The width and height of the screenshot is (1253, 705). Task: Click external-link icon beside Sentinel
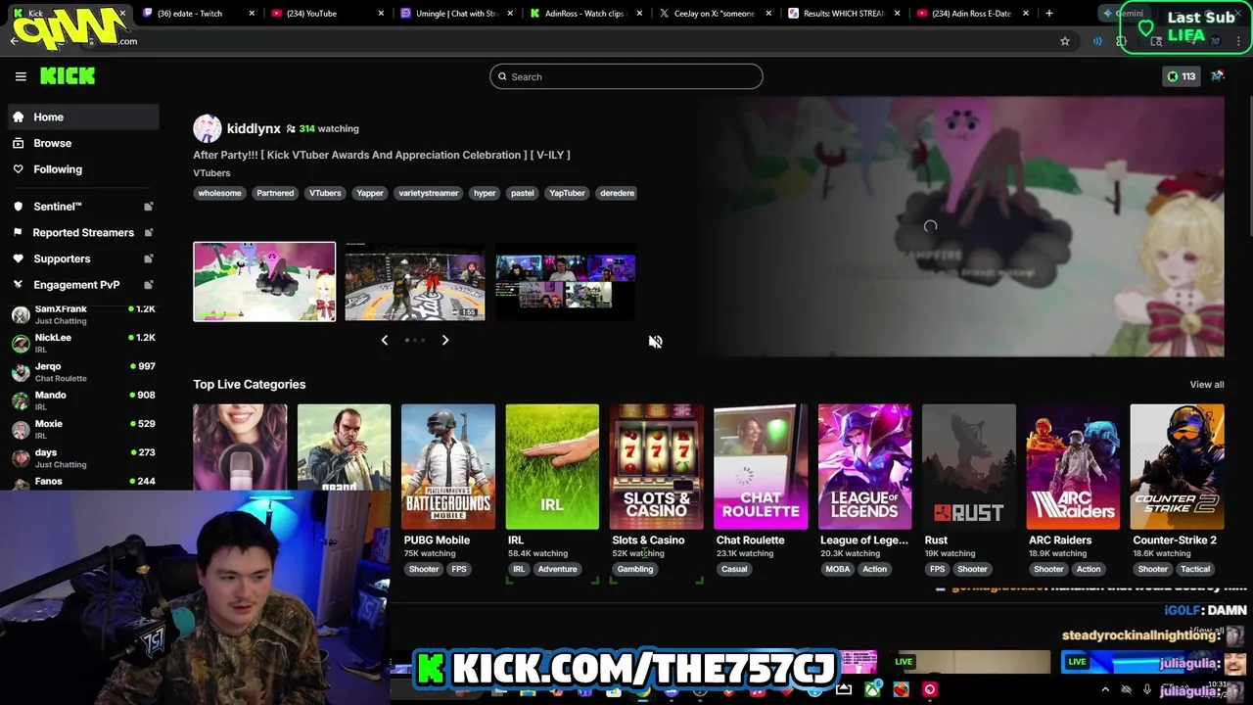(x=149, y=207)
